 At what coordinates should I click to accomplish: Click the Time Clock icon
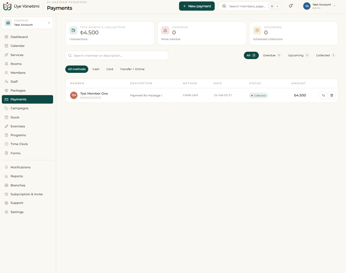click(6, 144)
